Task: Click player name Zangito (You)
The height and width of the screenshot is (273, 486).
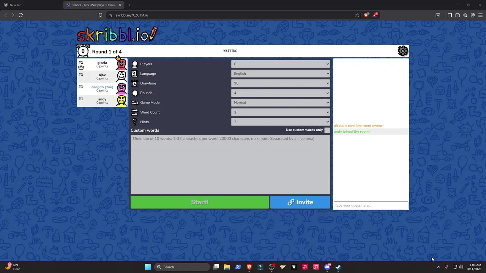Action: click(x=102, y=87)
